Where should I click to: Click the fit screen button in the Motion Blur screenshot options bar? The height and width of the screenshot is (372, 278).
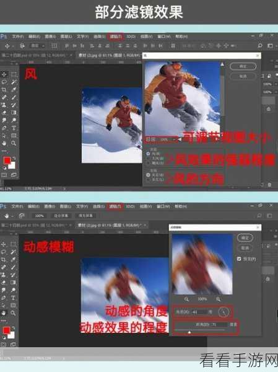pyautogui.click(x=61, y=216)
